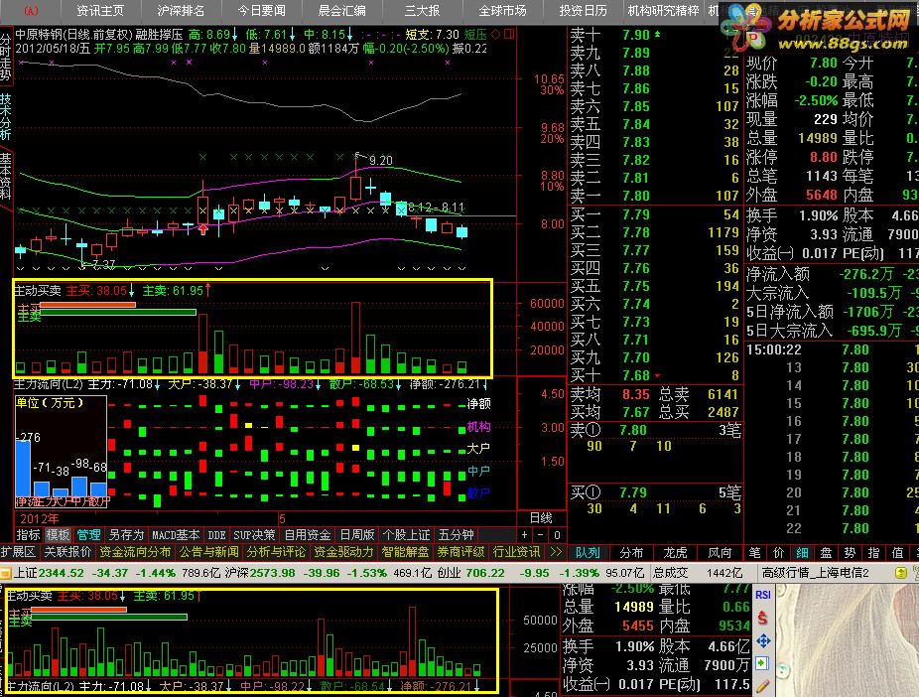Click the >> more tabs arrow

556,552
